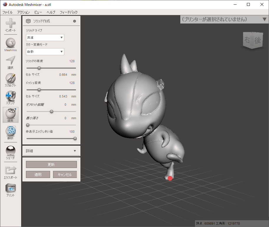Open the シェーダ (Shaders) panel
This screenshot has width=269, height=227.
11,152
